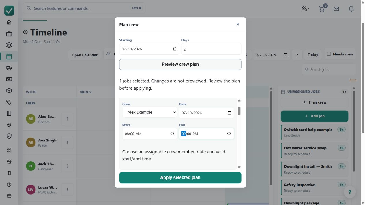Select Safety inspection job card
This screenshot has width=365, height=205.
point(315,187)
